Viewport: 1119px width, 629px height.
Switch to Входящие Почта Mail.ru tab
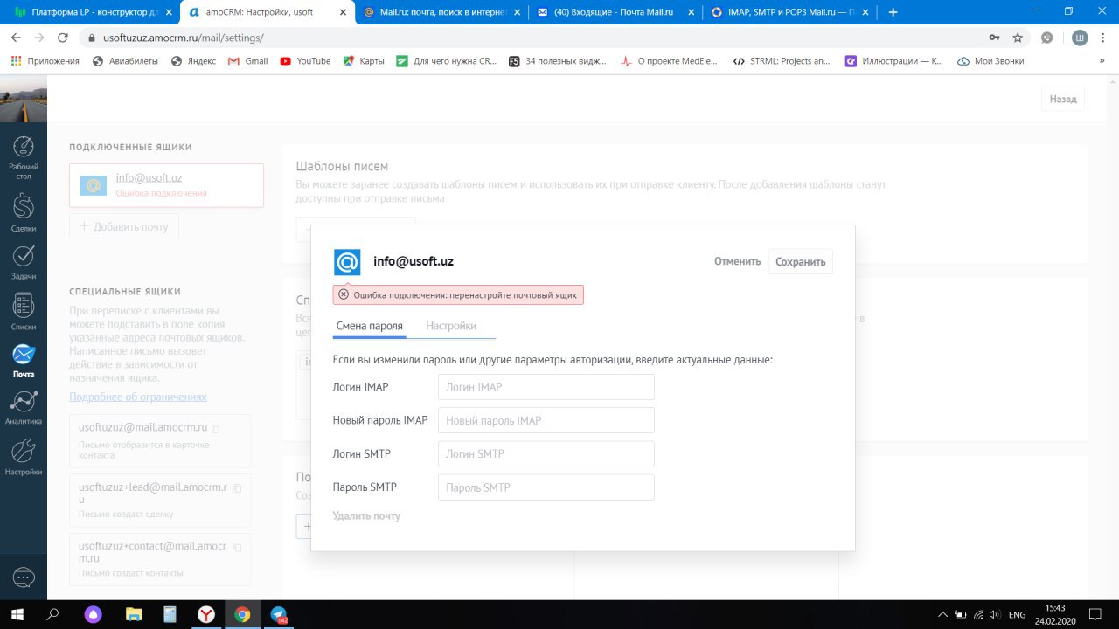tap(616, 12)
